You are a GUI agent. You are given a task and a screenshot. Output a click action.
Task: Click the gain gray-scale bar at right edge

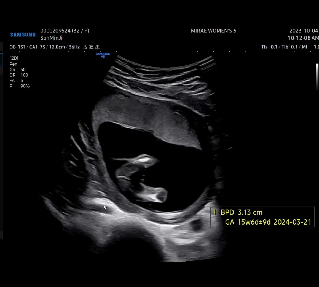pos(317,77)
